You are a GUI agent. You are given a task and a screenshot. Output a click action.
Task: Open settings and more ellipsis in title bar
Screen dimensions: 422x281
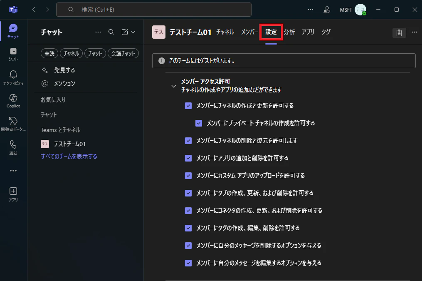coord(311,10)
